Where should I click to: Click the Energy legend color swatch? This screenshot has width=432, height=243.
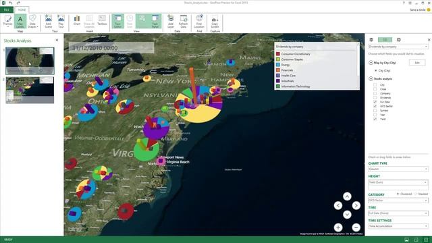coord(278,65)
